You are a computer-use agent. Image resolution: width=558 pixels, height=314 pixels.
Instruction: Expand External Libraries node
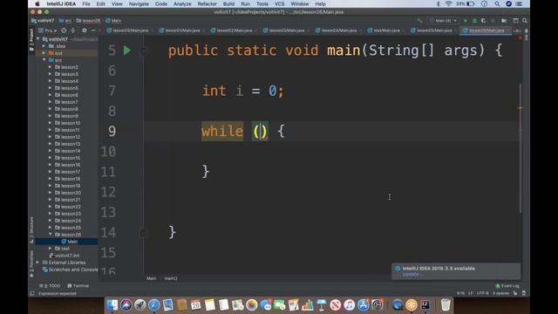[x=37, y=263]
